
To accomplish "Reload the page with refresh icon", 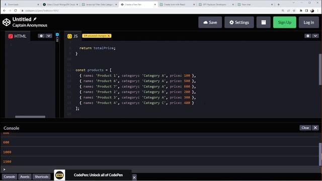I will coord(16,11).
